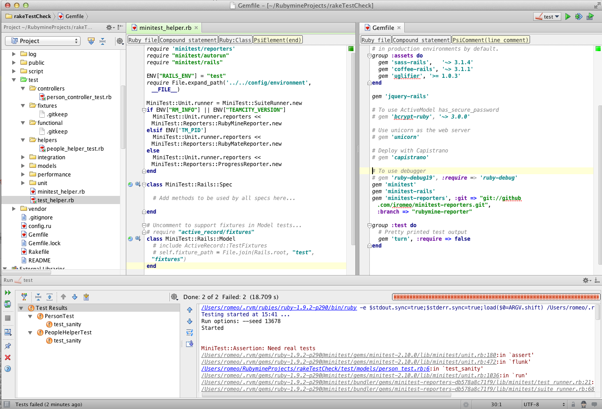Image resolution: width=602 pixels, height=409 pixels.
Task: Expand the vendor folder
Action: (x=14, y=209)
